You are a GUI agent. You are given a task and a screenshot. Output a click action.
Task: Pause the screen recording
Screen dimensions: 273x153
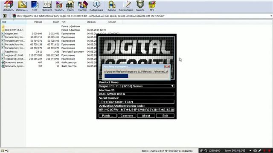tap(264, 150)
